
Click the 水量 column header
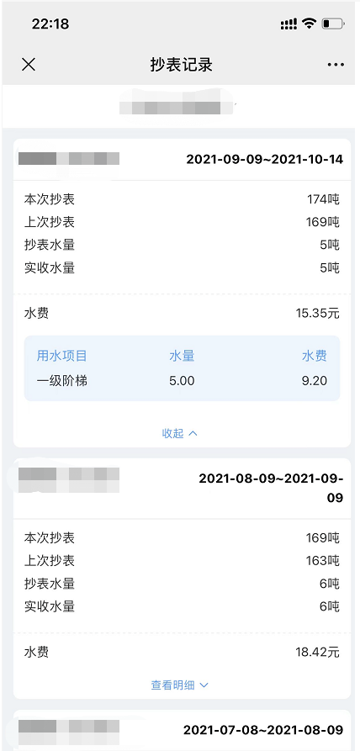(x=182, y=356)
